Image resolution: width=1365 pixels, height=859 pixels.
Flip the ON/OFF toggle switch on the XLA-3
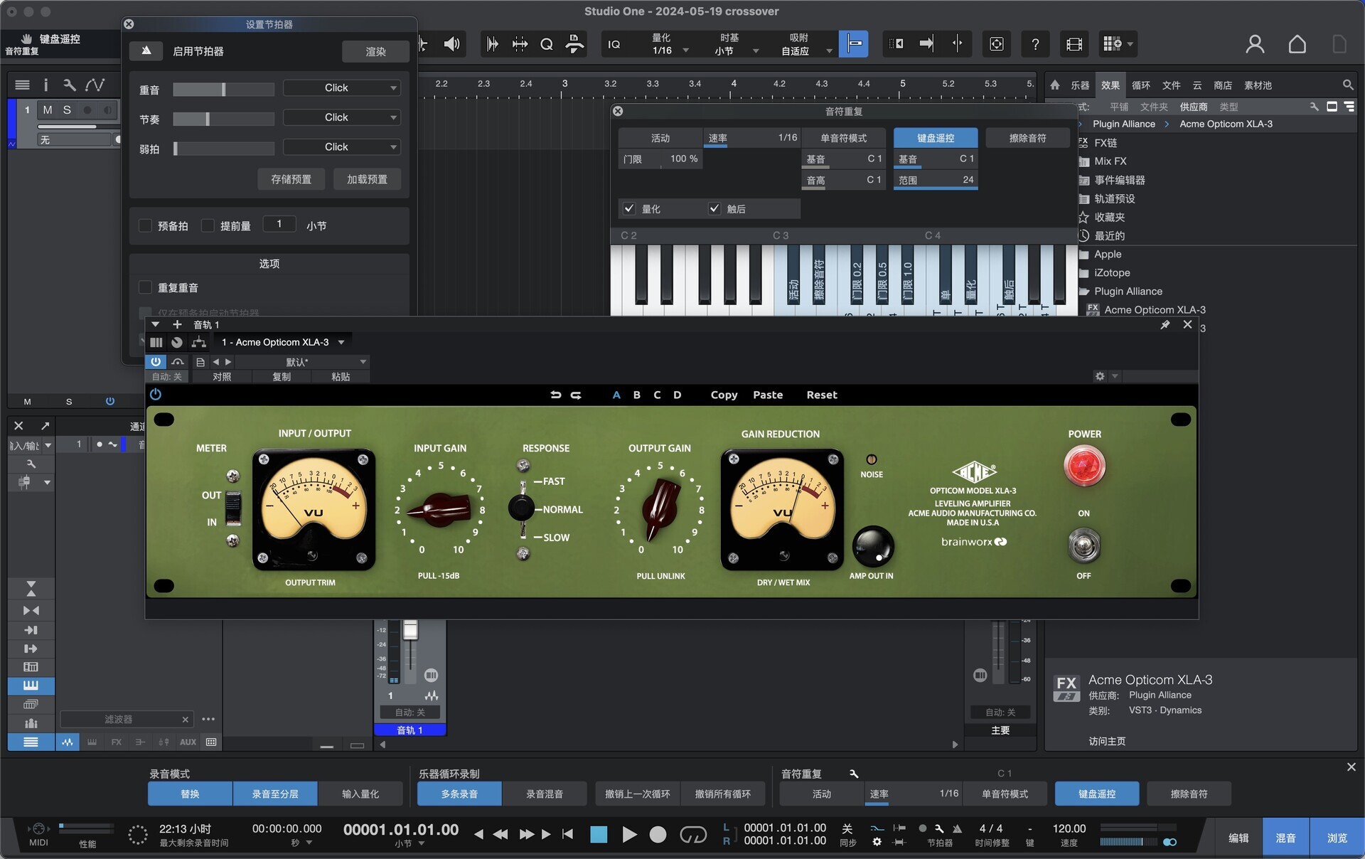1083,545
